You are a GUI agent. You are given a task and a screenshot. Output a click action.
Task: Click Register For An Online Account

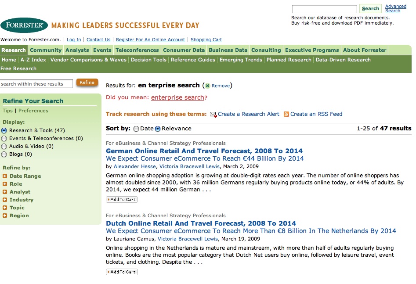150,40
